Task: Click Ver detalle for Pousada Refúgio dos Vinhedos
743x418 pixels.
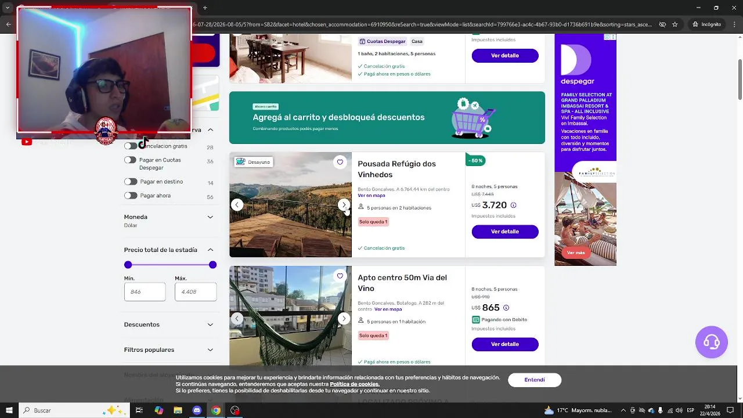Action: tap(505, 232)
